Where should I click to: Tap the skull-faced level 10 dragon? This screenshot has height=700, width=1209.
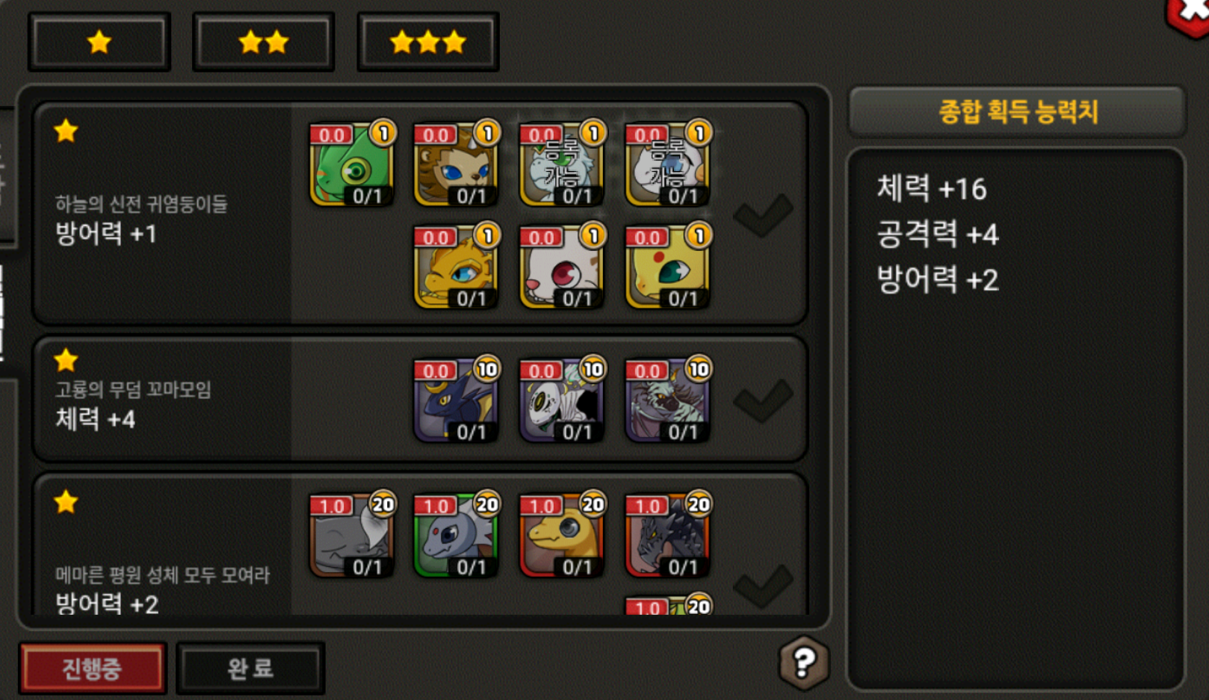[562, 400]
